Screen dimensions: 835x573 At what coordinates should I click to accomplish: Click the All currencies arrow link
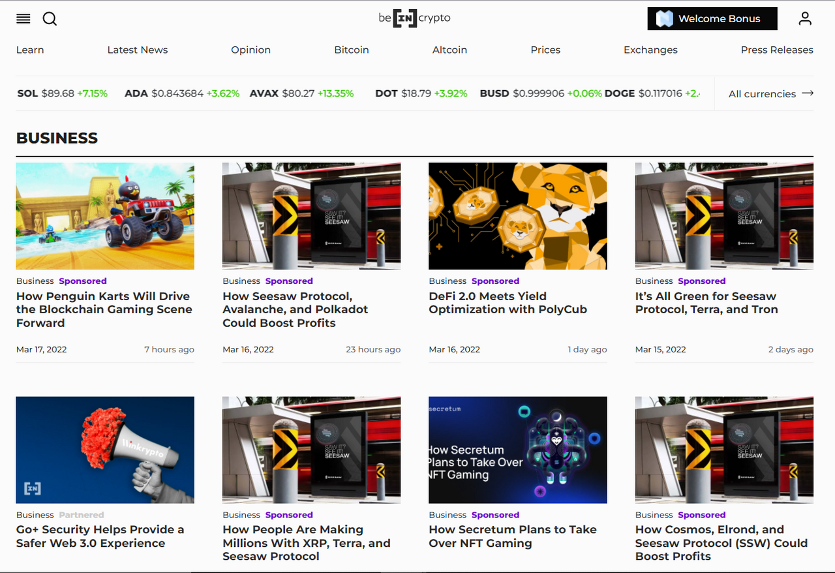point(771,93)
